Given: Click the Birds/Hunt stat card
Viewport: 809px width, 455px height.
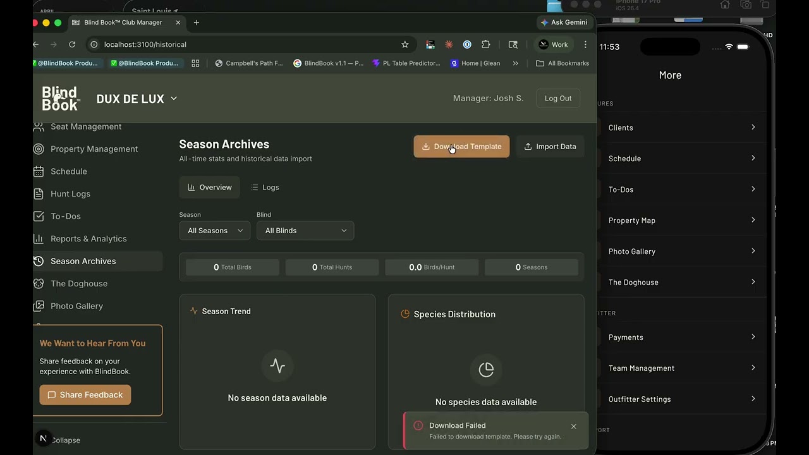Looking at the screenshot, I should 432,267.
